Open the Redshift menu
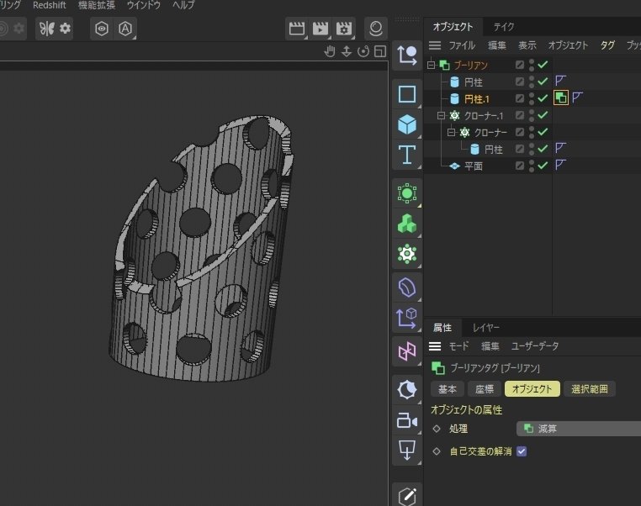Viewport: 641px width, 506px height. pos(49,5)
